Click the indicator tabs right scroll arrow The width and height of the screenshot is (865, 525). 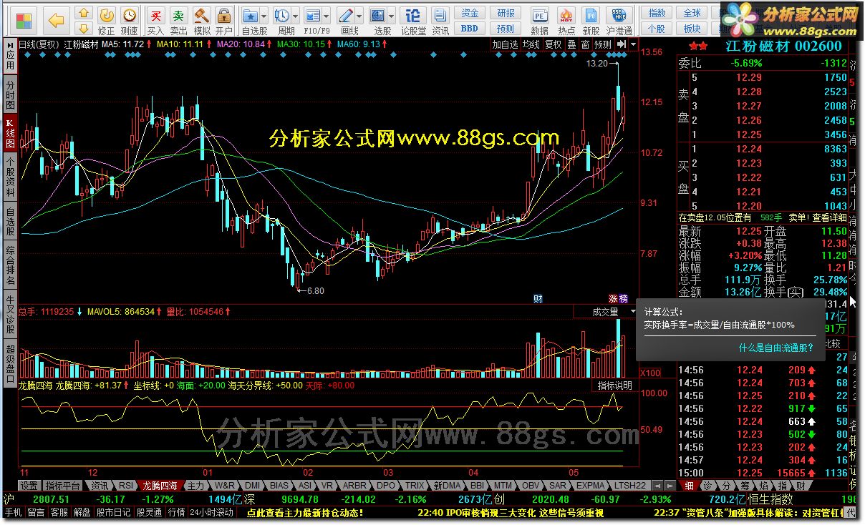coord(669,485)
